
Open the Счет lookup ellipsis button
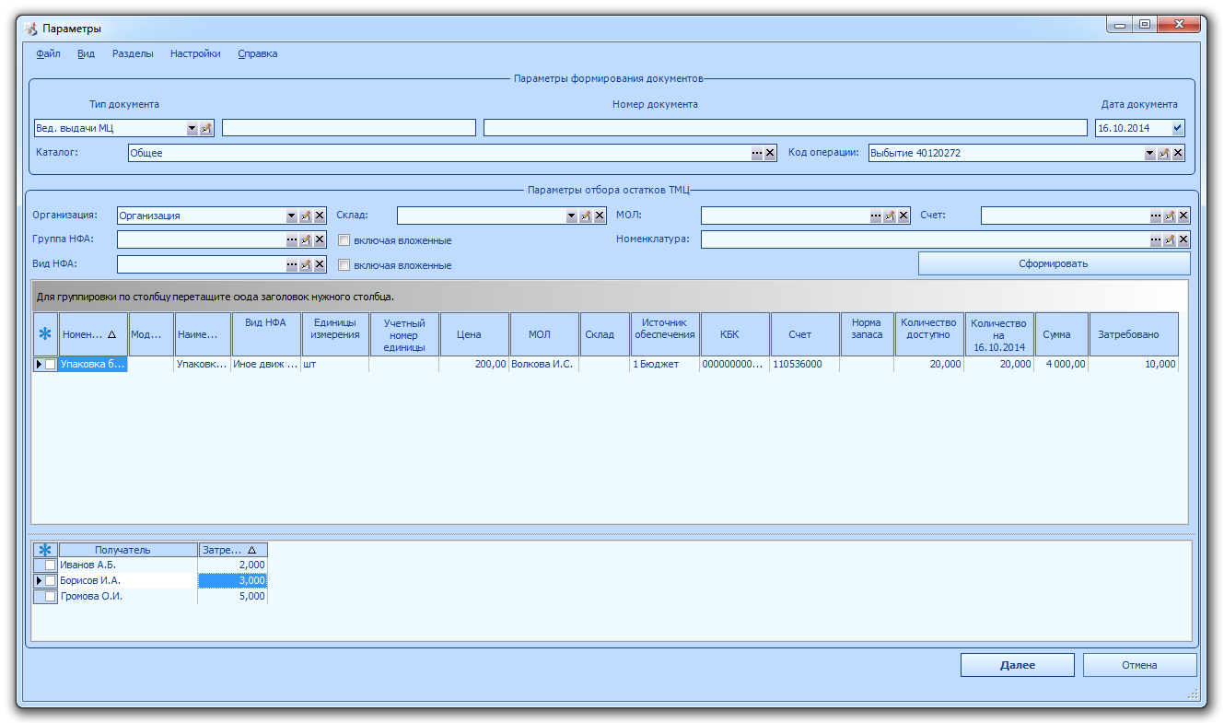[1156, 216]
